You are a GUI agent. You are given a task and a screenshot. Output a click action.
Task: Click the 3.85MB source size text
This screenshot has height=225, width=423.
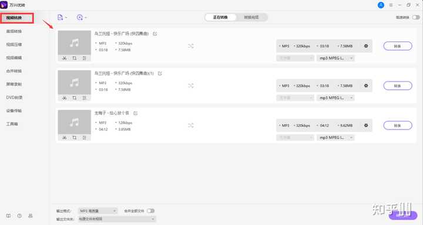[125, 129]
